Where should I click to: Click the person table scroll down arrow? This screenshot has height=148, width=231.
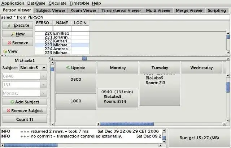(x=228, y=52)
